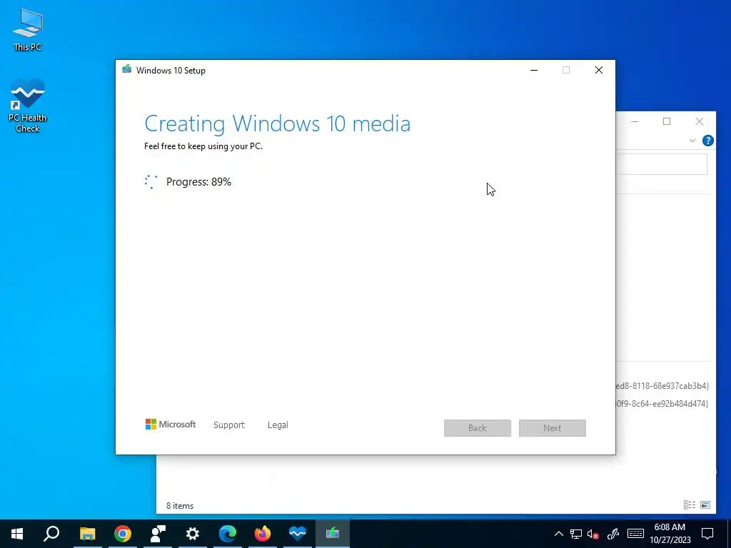Click the search box in Explorer window
The height and width of the screenshot is (548, 731).
[x=662, y=164]
